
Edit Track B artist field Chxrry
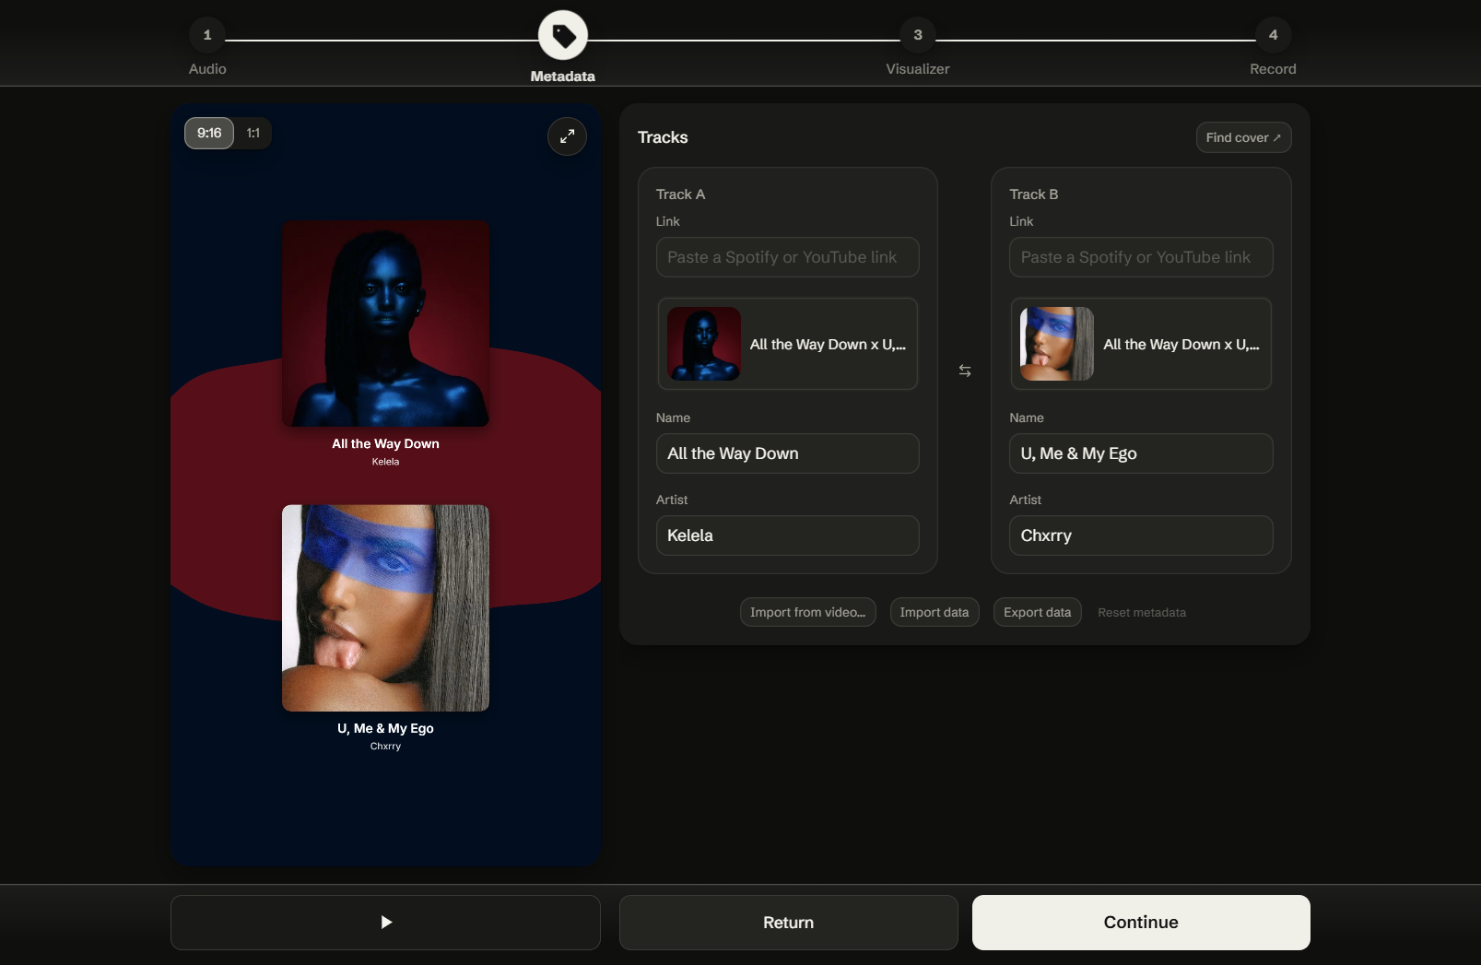[x=1141, y=535]
